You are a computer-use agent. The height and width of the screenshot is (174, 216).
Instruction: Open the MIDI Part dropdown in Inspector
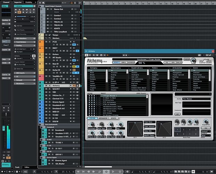pos(25,26)
